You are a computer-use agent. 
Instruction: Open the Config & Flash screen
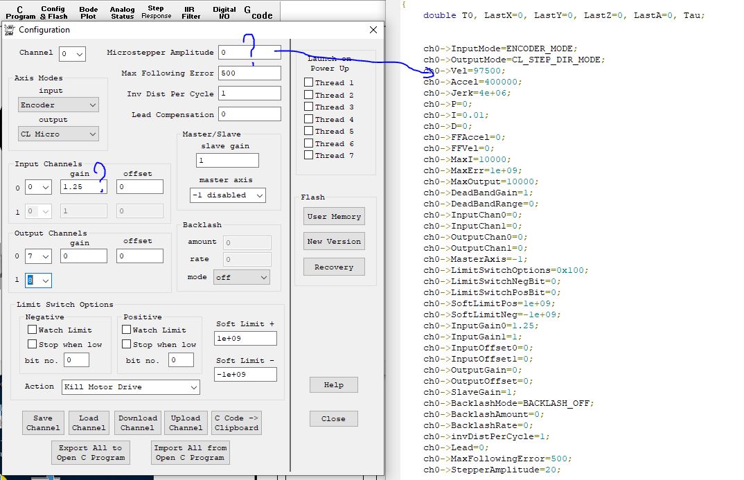(53, 12)
